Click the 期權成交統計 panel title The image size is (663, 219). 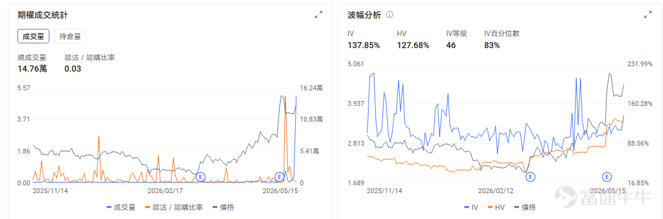(43, 15)
